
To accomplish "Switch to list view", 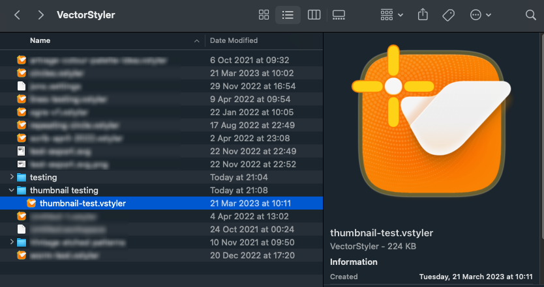I will (x=288, y=14).
